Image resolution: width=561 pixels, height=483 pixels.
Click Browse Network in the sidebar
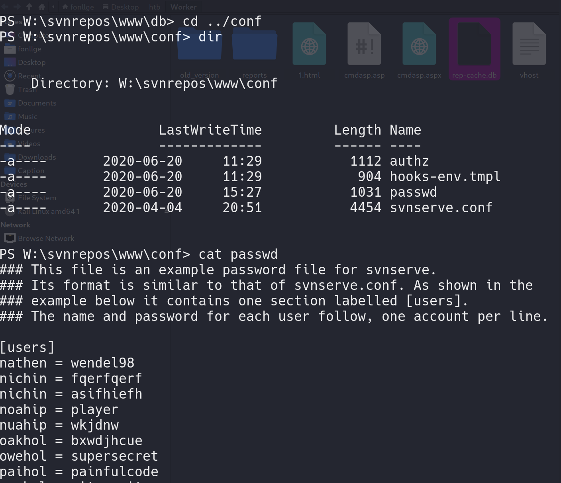(x=46, y=239)
